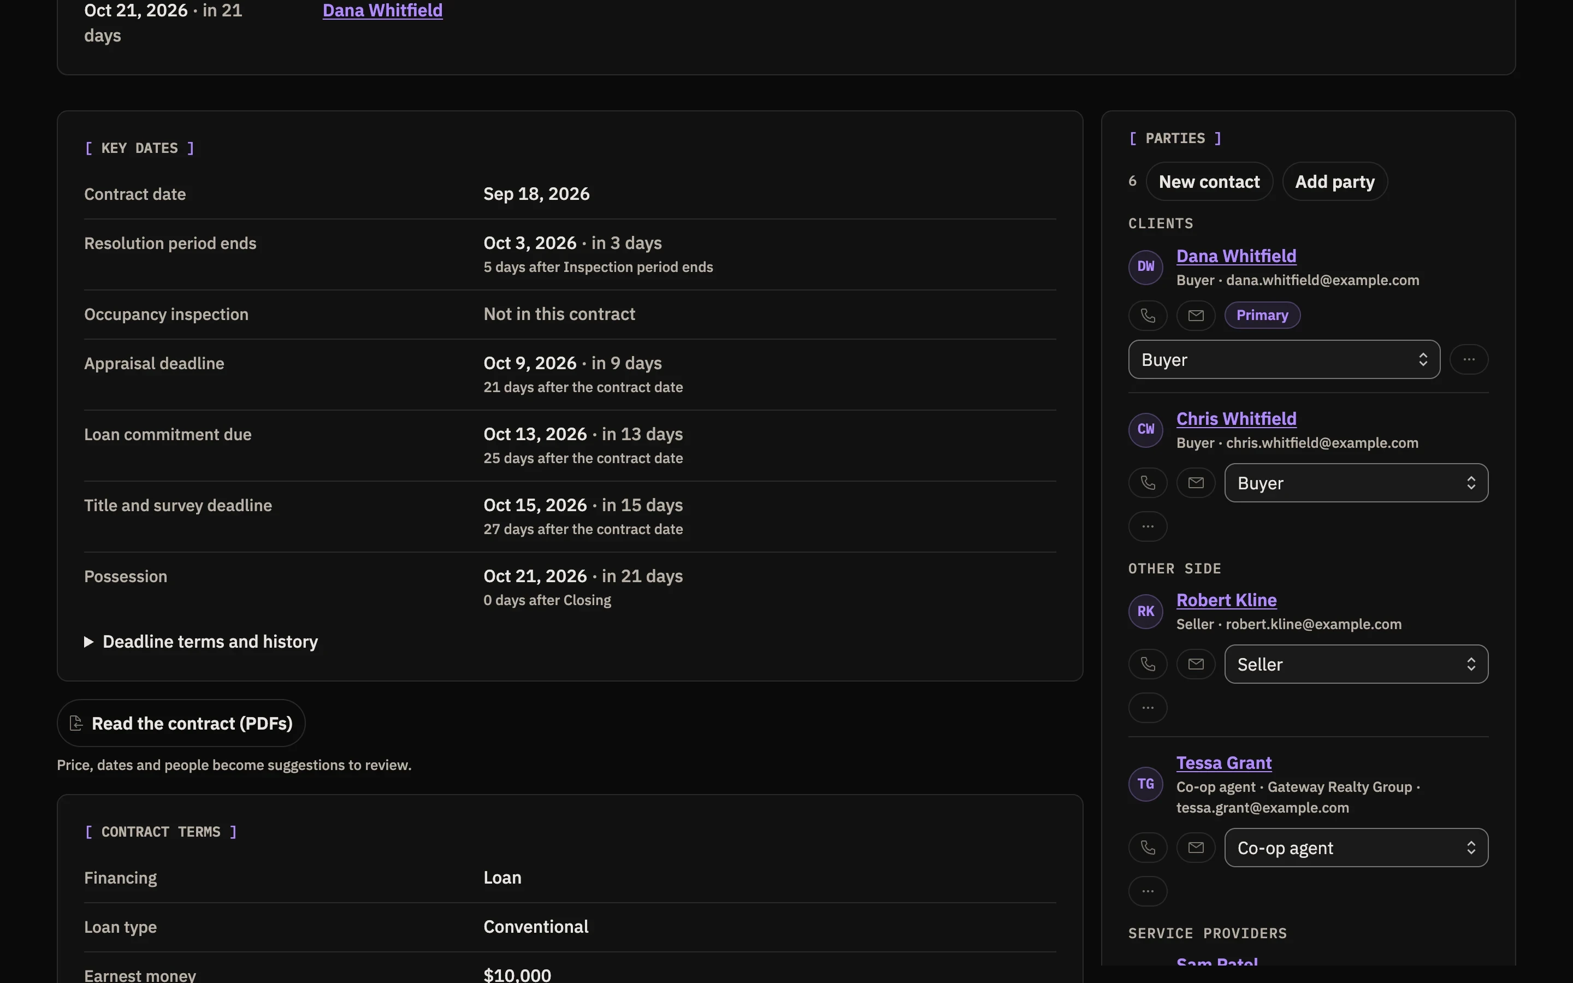Open Tessa Grant contact link
The width and height of the screenshot is (1573, 983).
click(x=1224, y=762)
